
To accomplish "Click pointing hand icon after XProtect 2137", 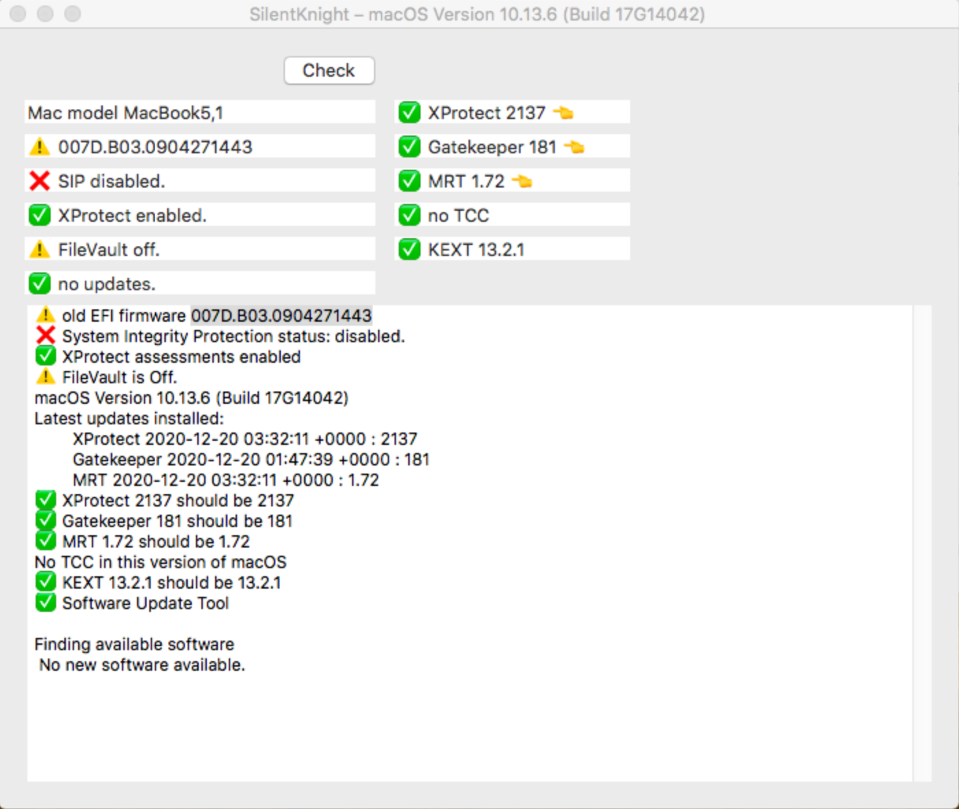I will tap(563, 112).
